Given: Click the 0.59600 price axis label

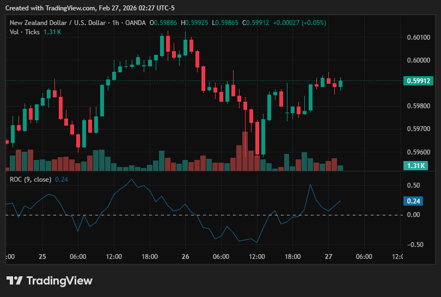Looking at the screenshot, I should coord(419,152).
